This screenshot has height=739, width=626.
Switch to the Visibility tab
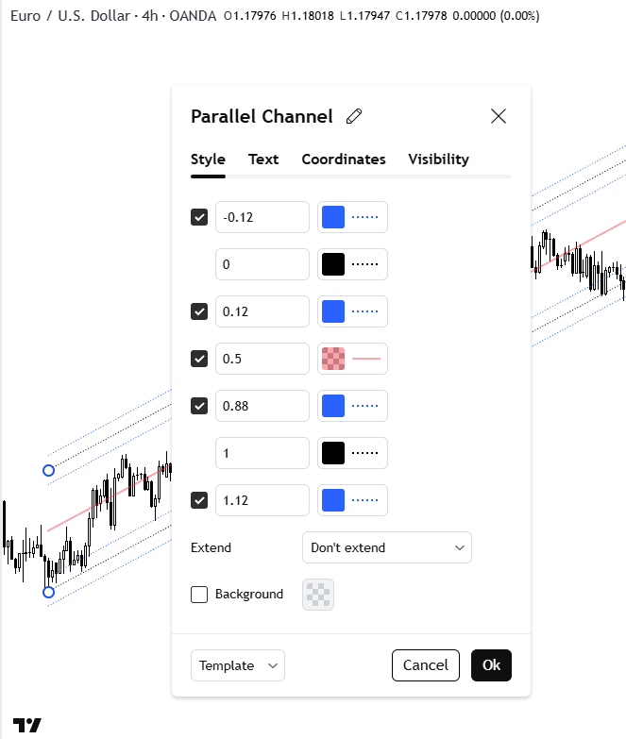438,160
